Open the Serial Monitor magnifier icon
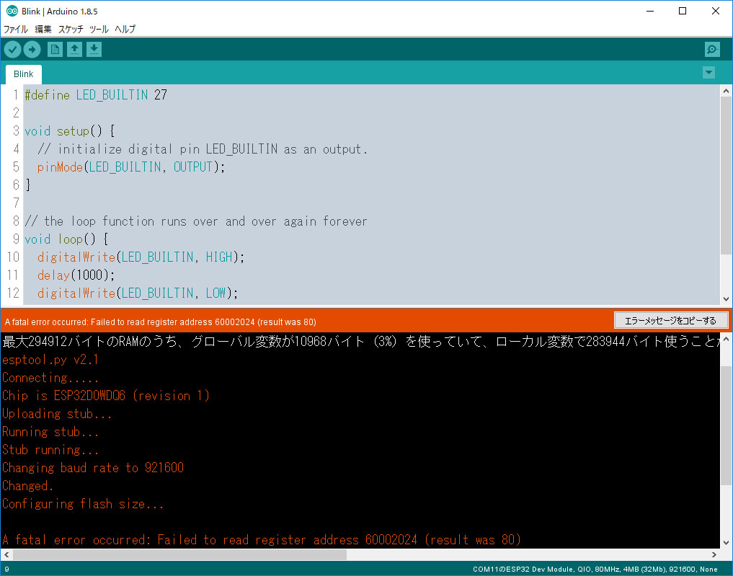733x576 pixels. [x=712, y=49]
